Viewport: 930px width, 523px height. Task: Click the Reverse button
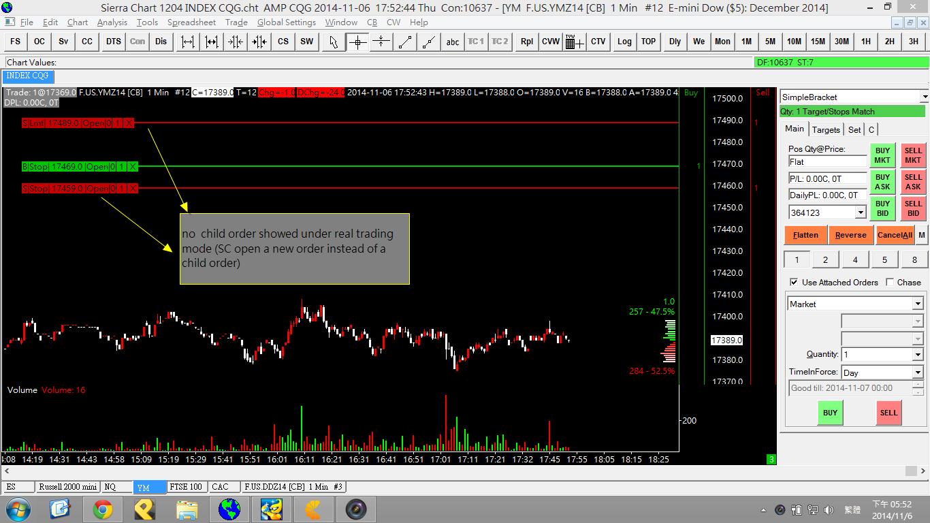click(851, 235)
